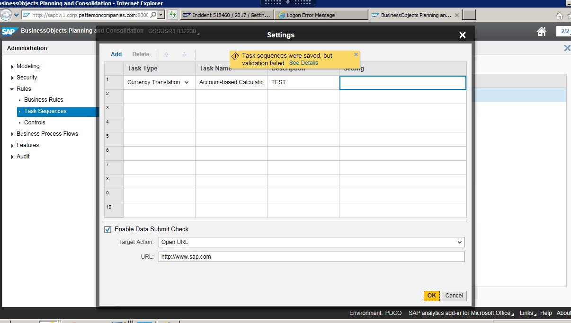Click the search icon in address bar
Viewport: 571px width, 323px height.
[x=153, y=15]
